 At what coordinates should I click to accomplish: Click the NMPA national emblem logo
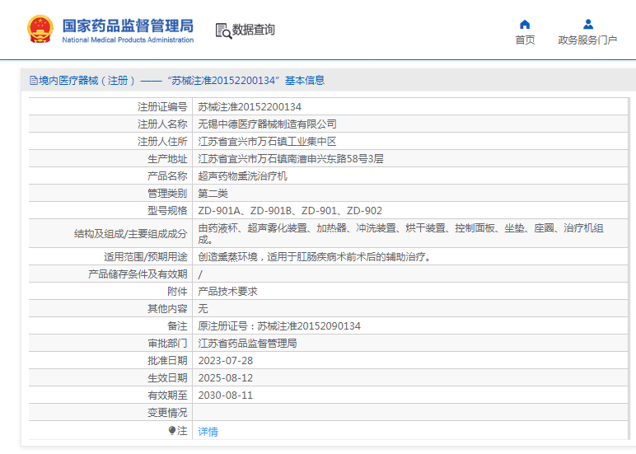[40, 29]
